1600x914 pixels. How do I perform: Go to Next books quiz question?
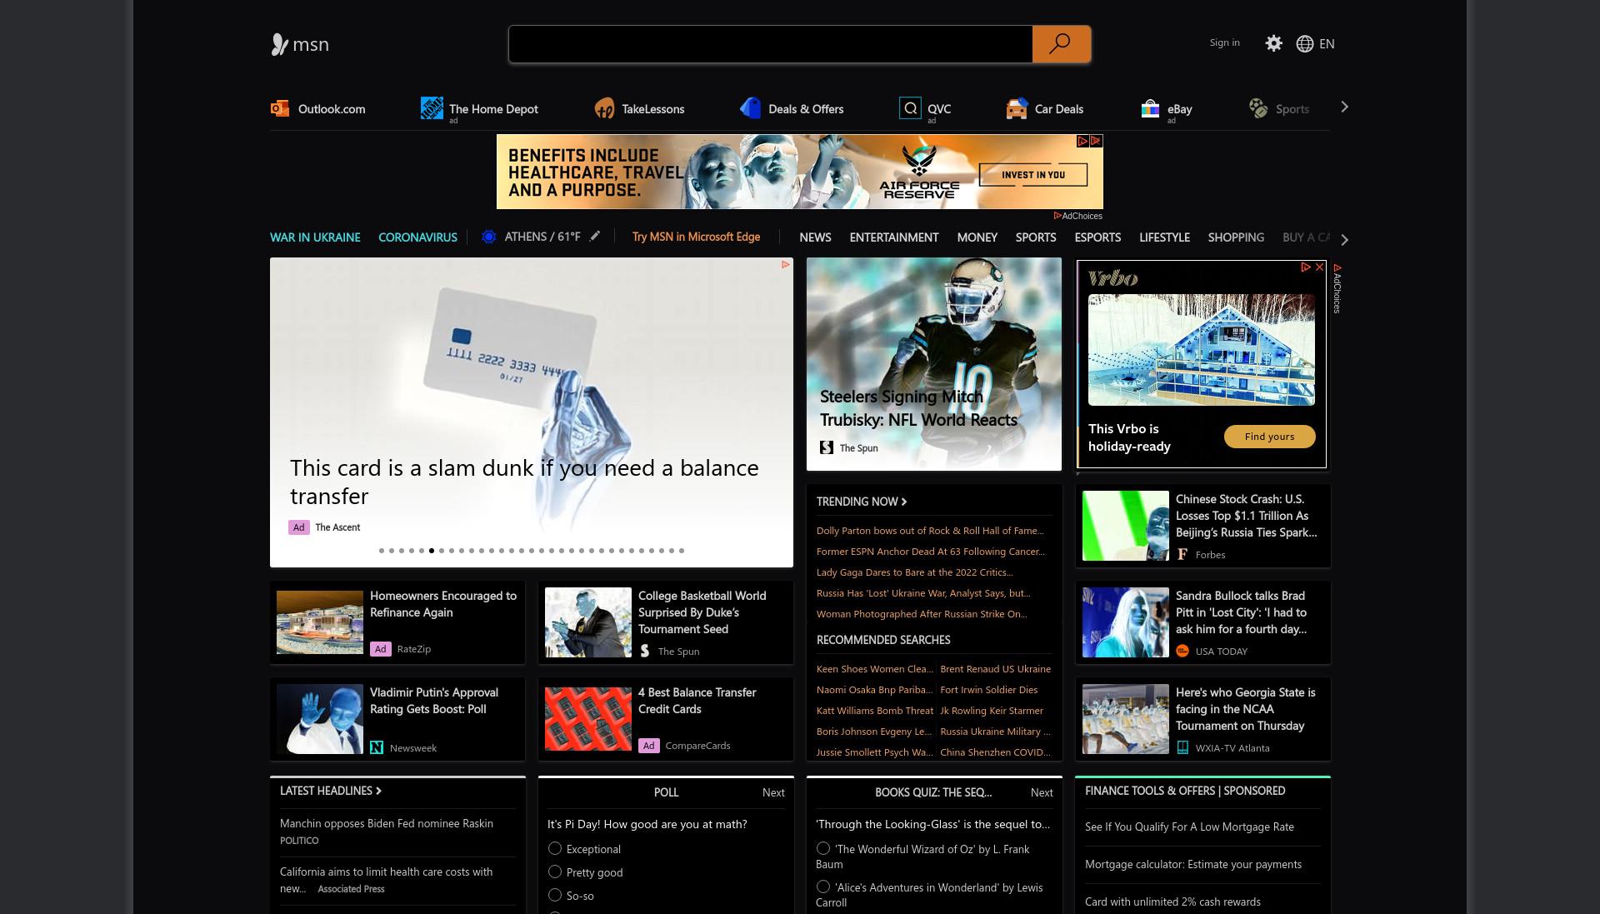coord(1042,792)
